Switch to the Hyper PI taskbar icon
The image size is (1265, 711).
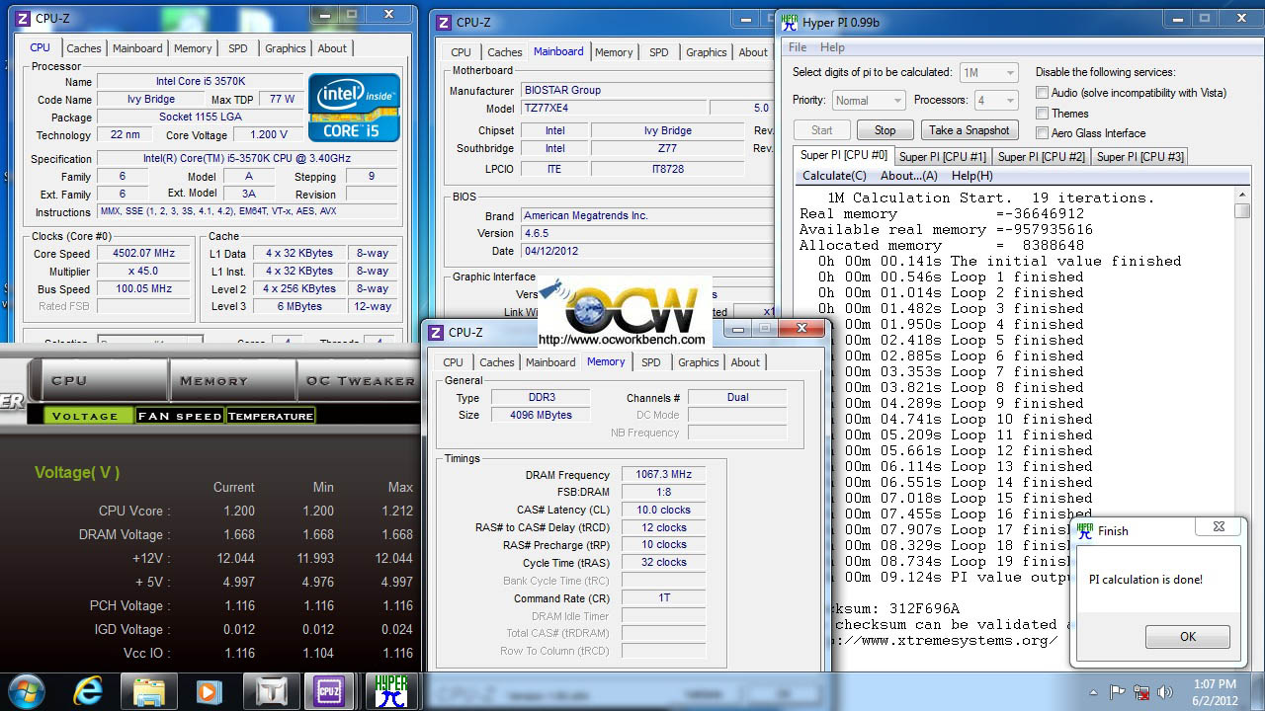(391, 690)
